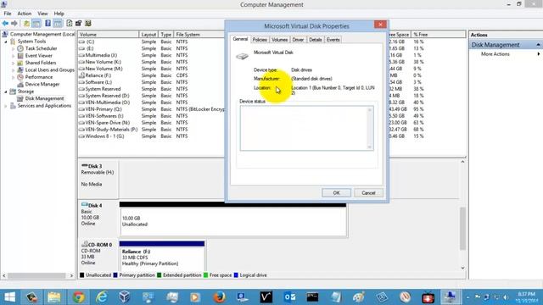Click the console tree horizontal scroll-right arrow

[x=71, y=275]
